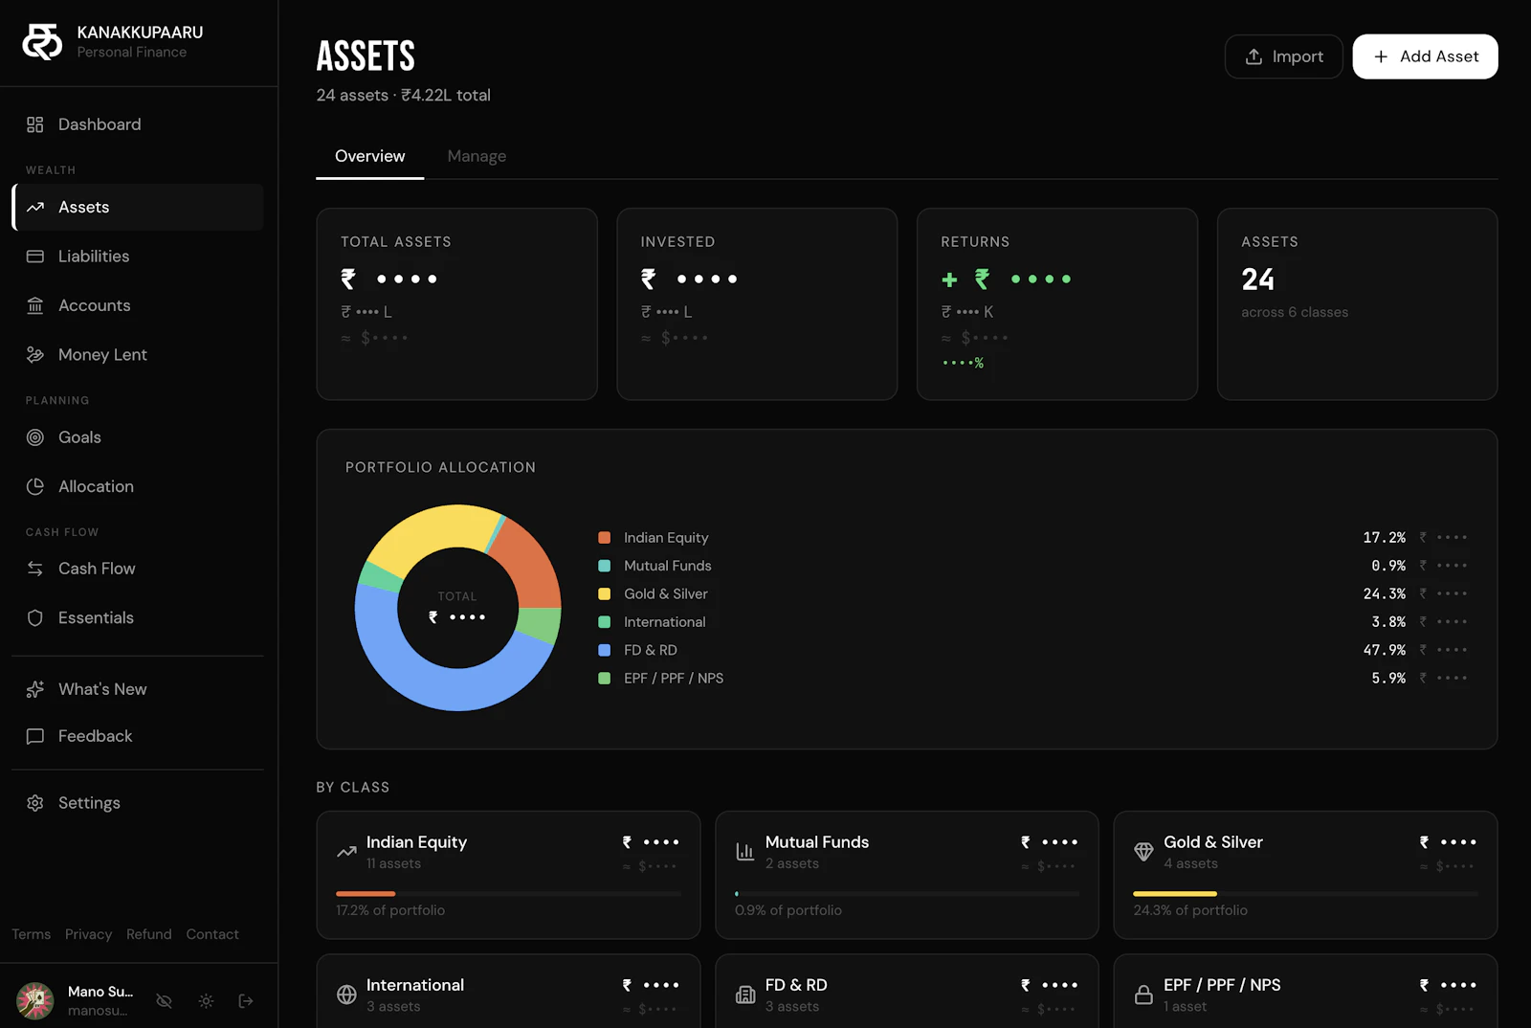The image size is (1531, 1028).
Task: Click the Money Lent hand-coins icon
Action: pyautogui.click(x=35, y=354)
